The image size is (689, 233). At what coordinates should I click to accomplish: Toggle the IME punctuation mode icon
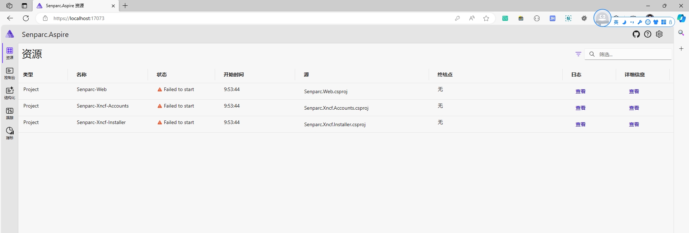(x=632, y=22)
